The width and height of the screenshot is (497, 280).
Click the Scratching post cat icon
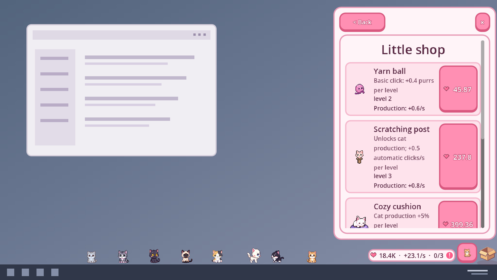click(359, 157)
